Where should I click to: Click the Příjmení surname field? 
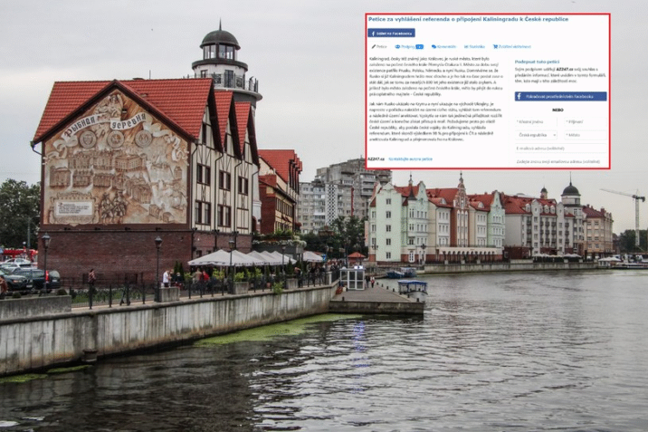point(586,121)
